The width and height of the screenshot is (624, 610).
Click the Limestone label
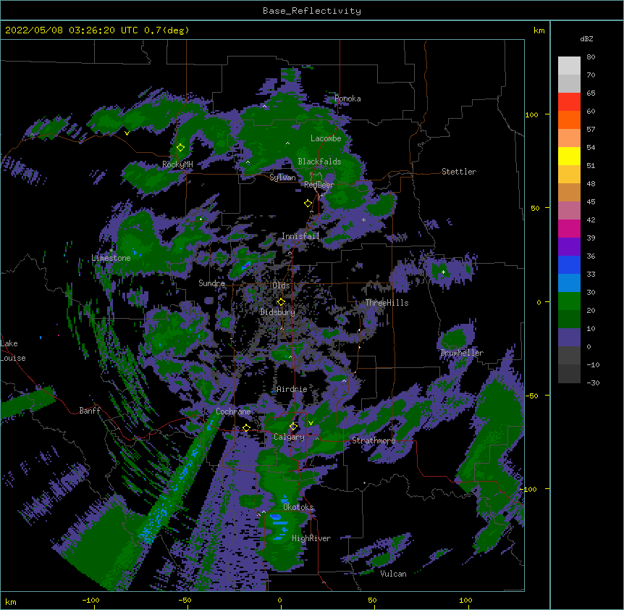coord(111,258)
